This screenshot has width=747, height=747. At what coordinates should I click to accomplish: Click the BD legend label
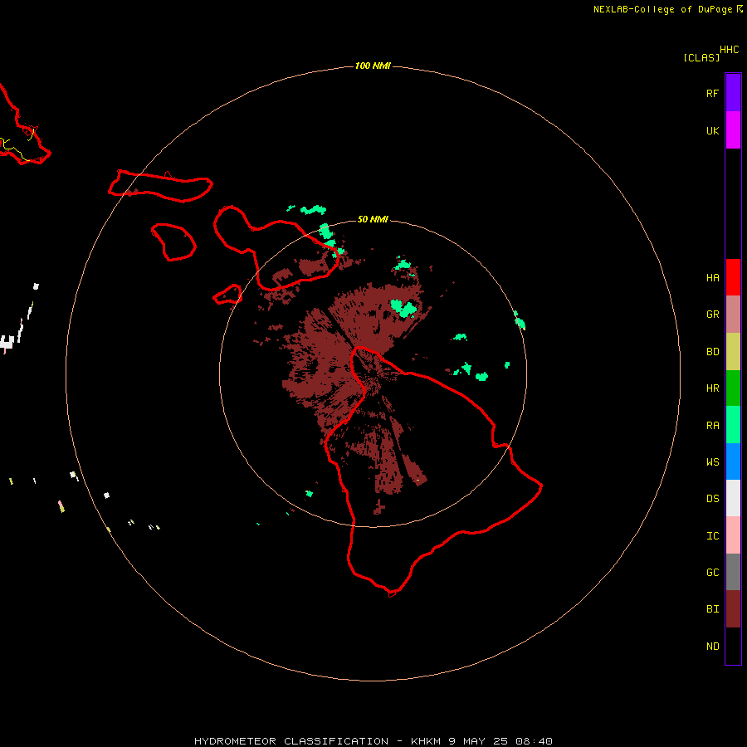click(712, 352)
